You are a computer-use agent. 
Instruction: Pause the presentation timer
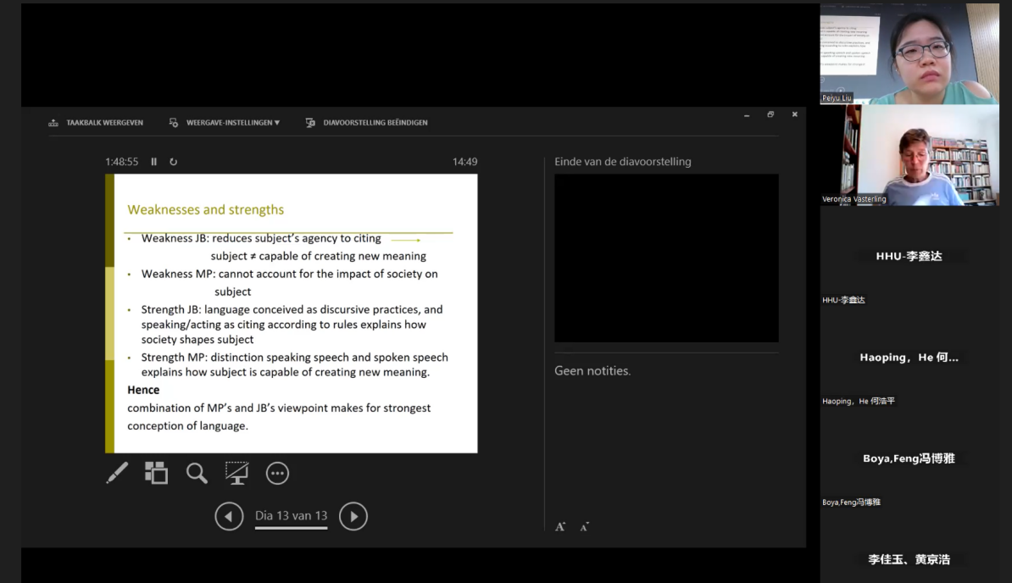[154, 162]
